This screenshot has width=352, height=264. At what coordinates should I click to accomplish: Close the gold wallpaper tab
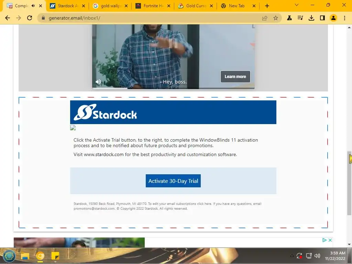(x=126, y=6)
